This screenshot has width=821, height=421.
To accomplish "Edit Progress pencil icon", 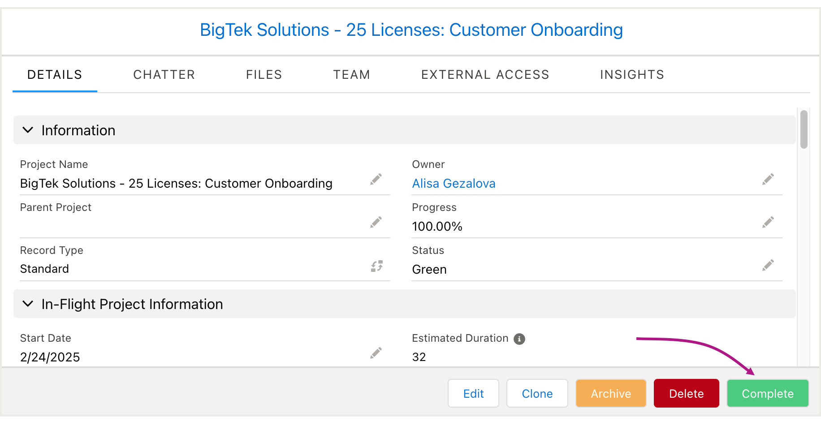I will (x=768, y=223).
